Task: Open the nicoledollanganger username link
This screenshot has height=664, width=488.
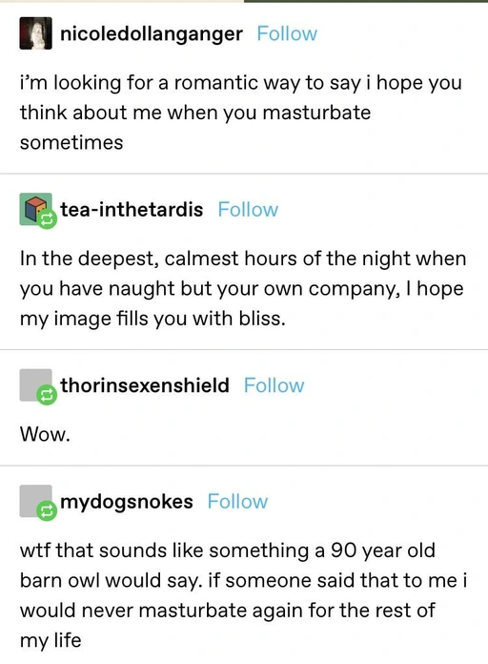Action: pos(152,34)
